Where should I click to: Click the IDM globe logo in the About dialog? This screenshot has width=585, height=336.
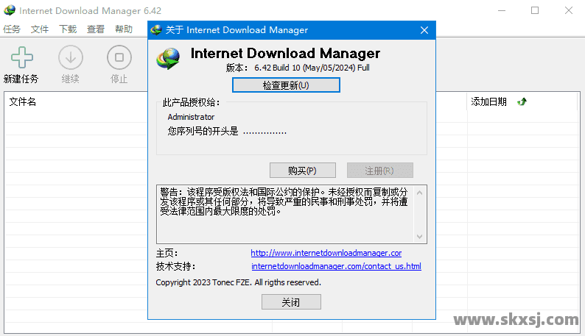(x=169, y=57)
